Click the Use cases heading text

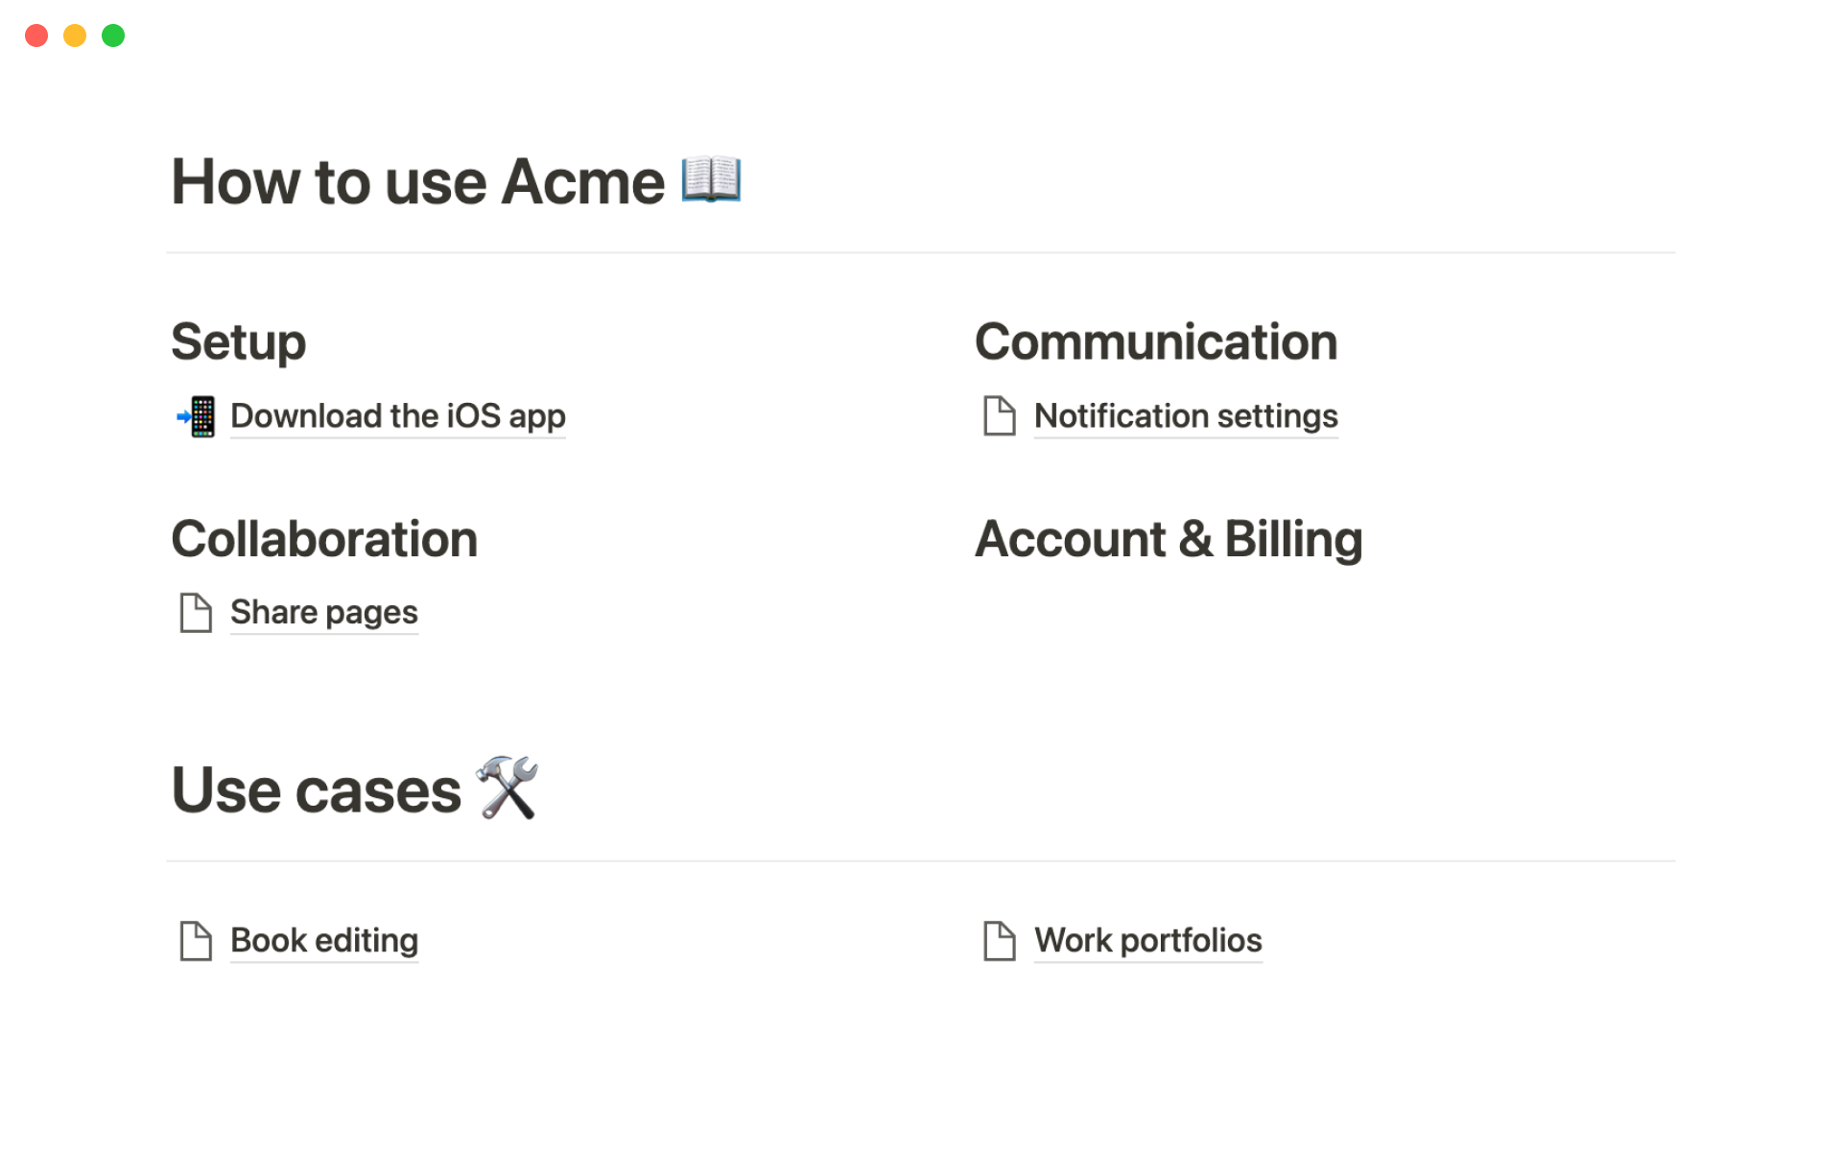[x=316, y=791]
